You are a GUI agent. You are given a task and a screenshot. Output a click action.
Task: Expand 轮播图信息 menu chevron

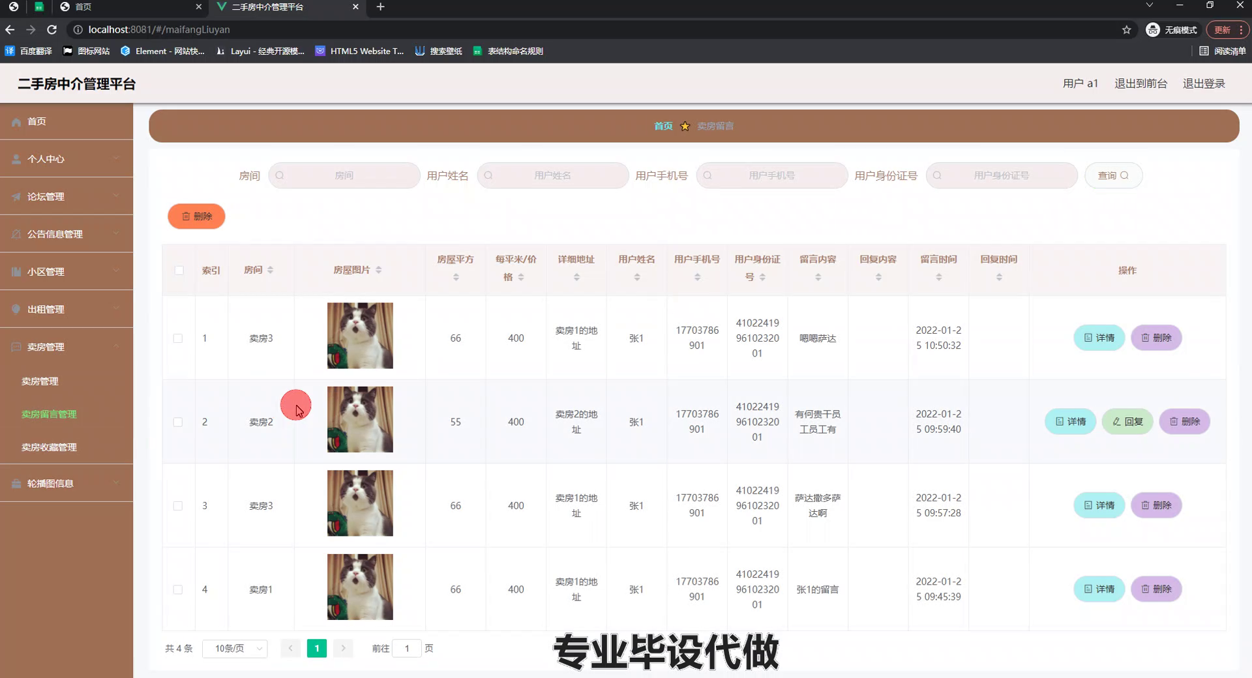[116, 483]
